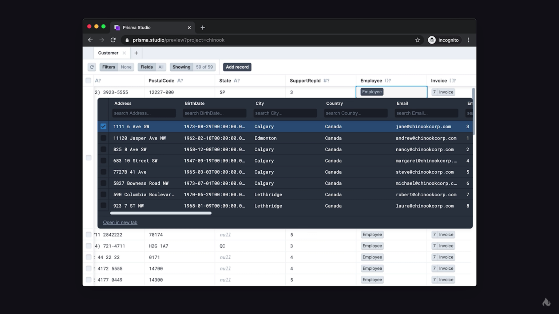Open the Filters None dropdown
The width and height of the screenshot is (559, 314).
coord(117,67)
